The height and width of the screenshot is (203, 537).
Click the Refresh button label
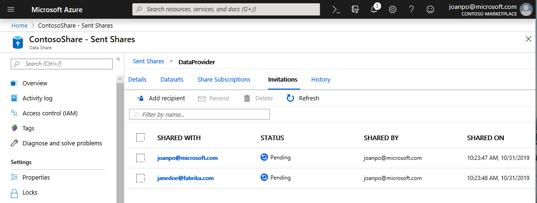coord(309,98)
